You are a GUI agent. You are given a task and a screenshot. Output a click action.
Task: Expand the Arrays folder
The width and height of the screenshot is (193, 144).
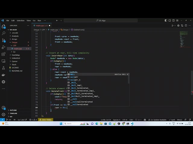[14, 39]
